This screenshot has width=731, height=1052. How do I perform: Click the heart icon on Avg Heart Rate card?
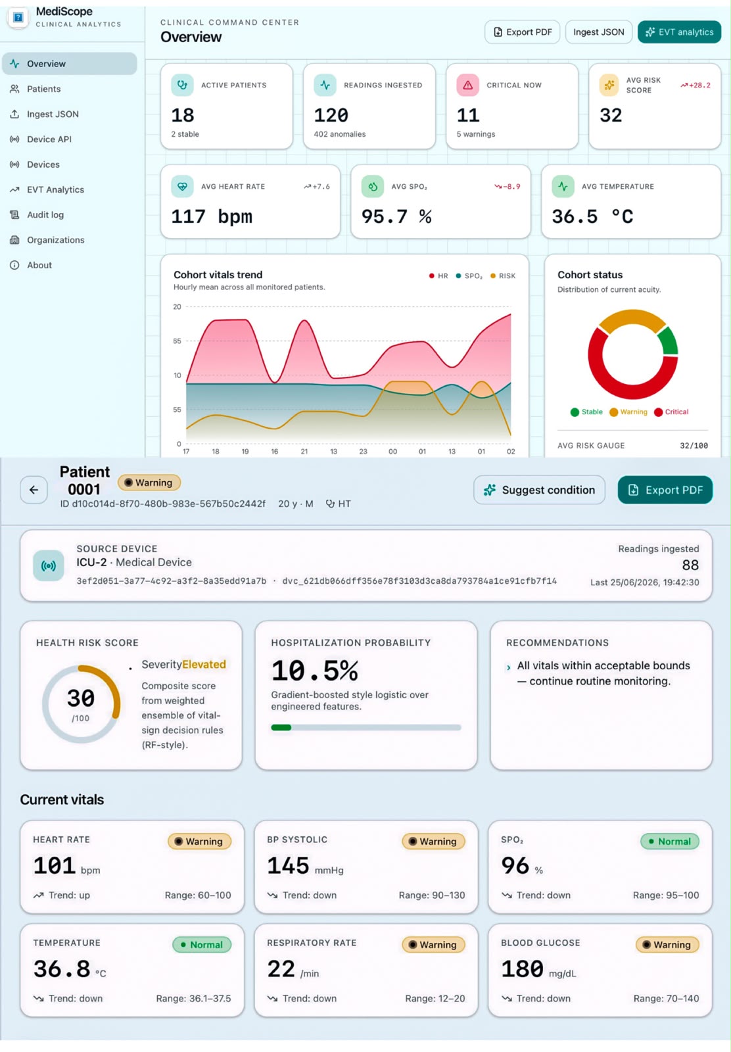[x=182, y=186]
